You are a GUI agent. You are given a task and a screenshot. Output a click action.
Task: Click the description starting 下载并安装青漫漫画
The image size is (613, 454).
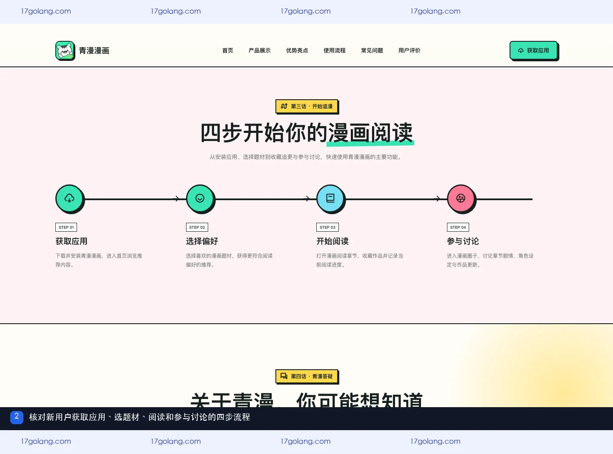tap(99, 260)
